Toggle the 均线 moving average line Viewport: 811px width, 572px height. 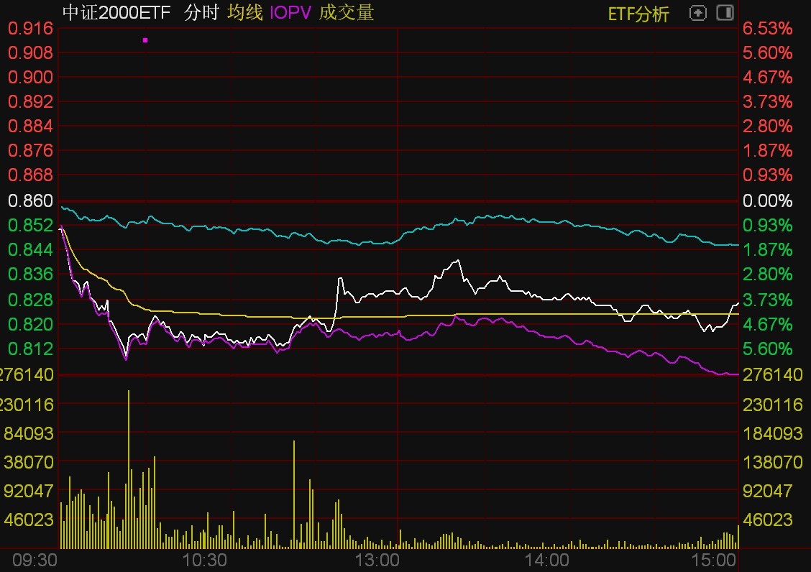243,12
